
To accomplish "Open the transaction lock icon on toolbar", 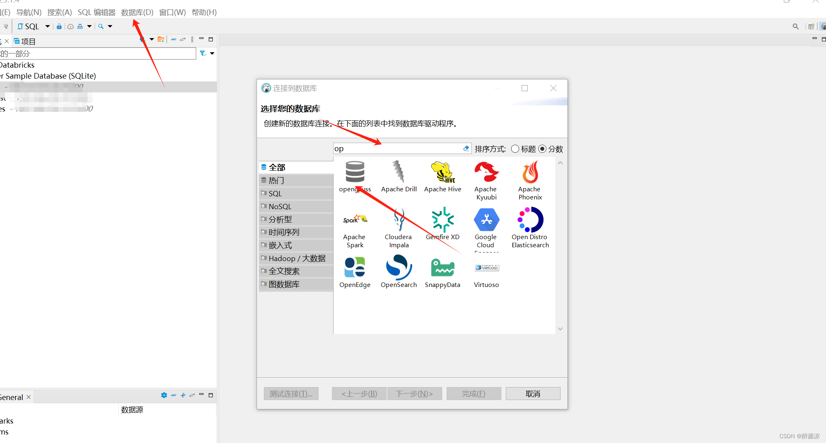I will click(59, 26).
